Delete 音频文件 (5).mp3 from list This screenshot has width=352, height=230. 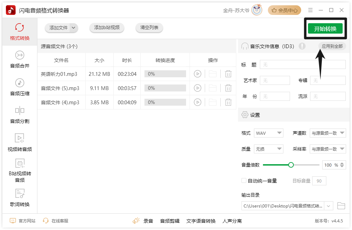pos(228,88)
